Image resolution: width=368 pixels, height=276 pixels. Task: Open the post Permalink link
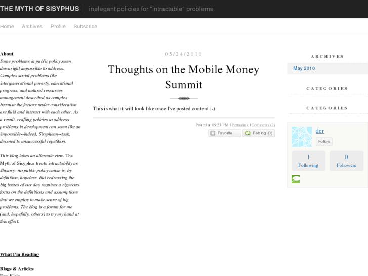[240, 125]
